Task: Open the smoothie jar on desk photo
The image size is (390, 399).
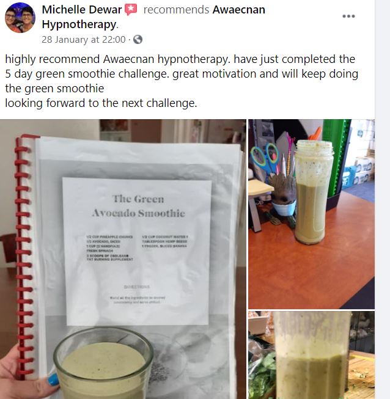Action: (x=311, y=214)
